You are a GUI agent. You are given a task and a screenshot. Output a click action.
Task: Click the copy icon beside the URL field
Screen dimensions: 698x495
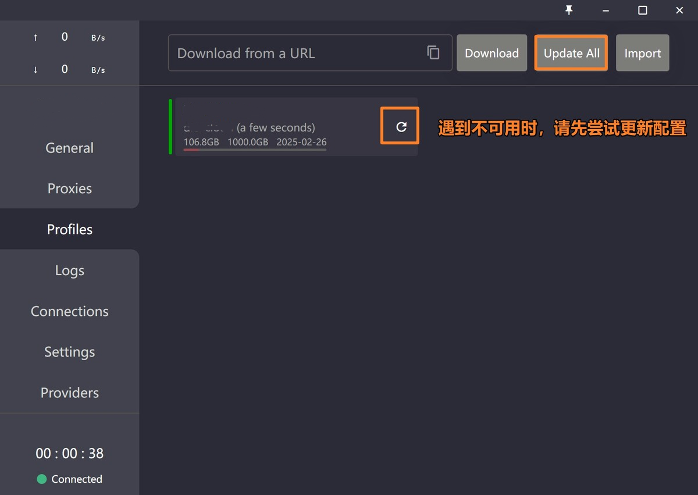coord(433,52)
